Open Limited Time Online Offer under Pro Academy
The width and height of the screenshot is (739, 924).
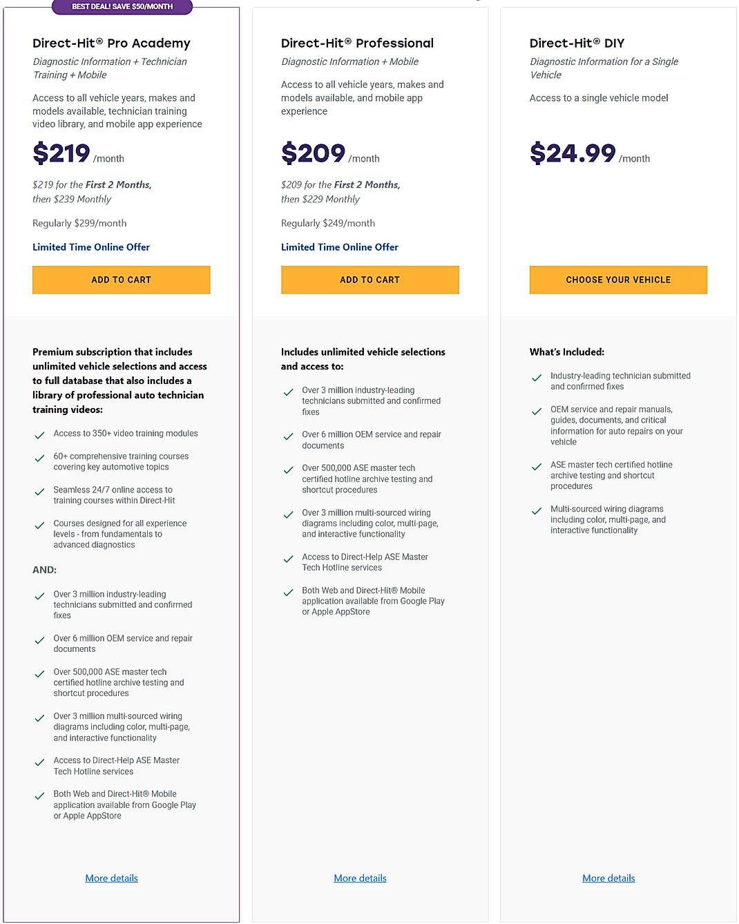[x=91, y=247]
